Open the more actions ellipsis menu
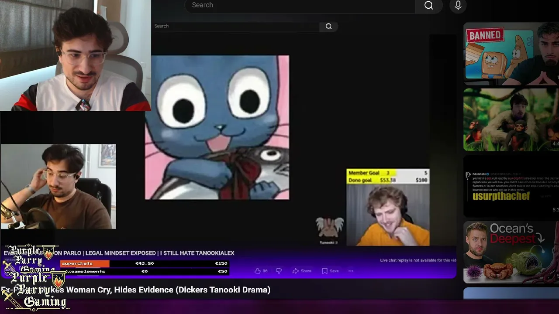 click(351, 271)
